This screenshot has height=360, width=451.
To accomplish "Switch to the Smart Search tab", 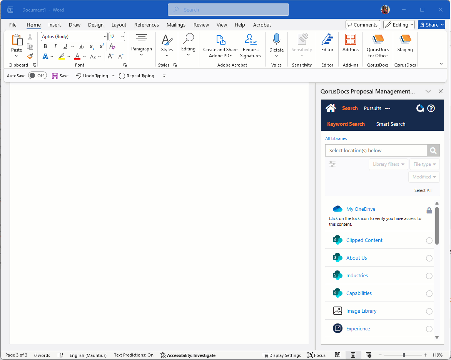I will pyautogui.click(x=391, y=124).
